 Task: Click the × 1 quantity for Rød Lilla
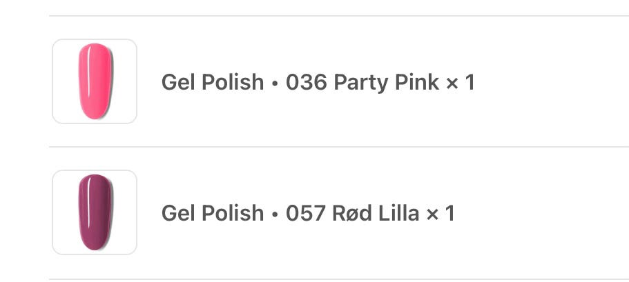(441, 213)
